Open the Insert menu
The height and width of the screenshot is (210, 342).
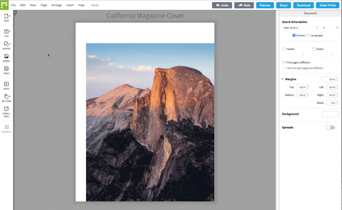(70, 5)
